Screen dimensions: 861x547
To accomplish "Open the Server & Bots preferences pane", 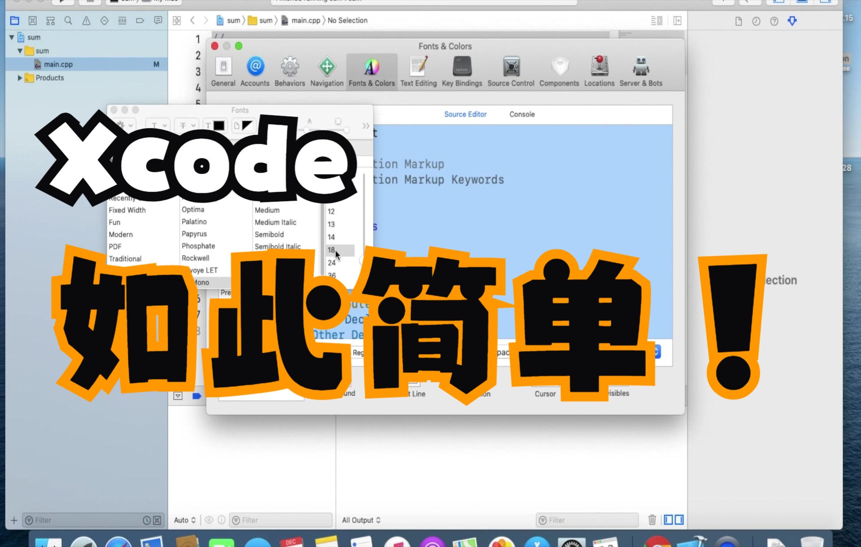I will (641, 72).
